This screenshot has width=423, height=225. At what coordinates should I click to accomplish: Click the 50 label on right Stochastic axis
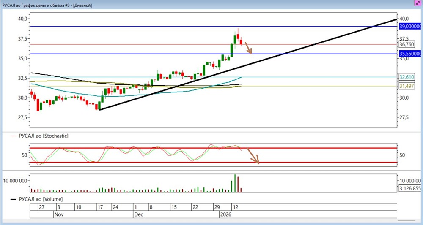pos(402,155)
